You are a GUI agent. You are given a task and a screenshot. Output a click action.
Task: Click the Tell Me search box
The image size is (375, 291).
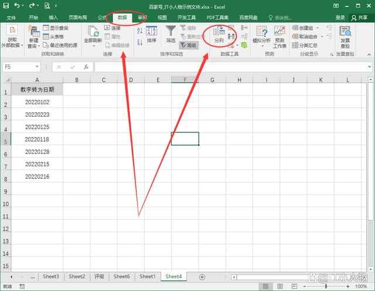[x=280, y=18]
